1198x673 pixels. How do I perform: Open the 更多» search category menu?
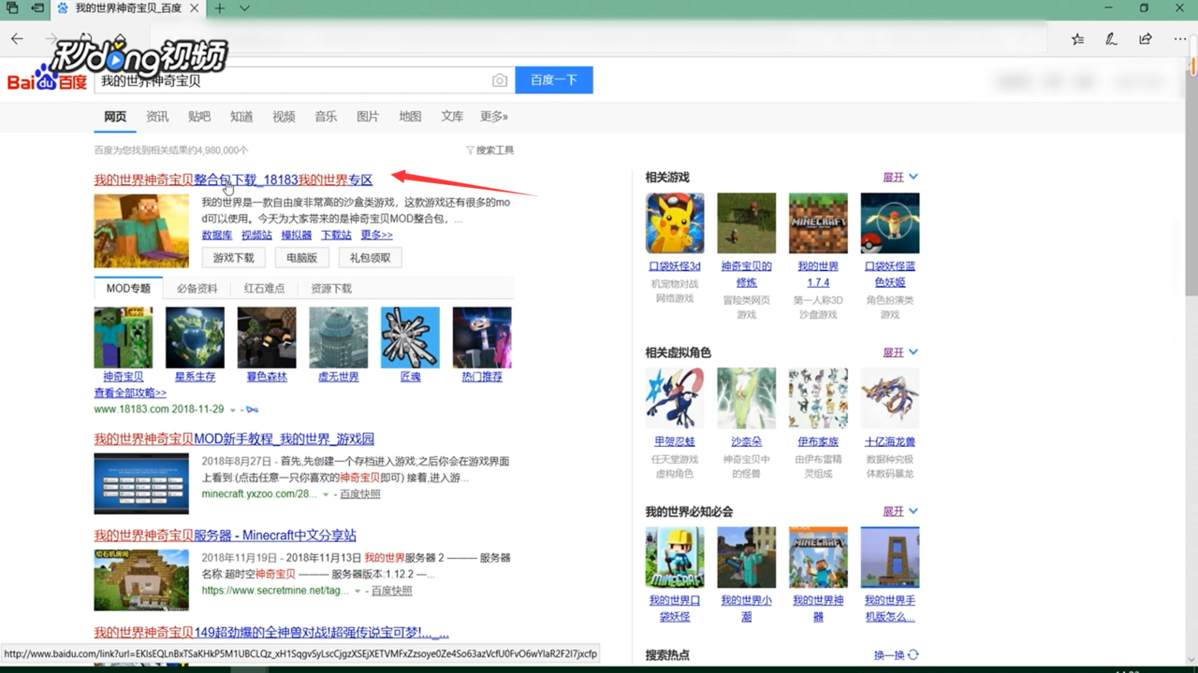(494, 117)
